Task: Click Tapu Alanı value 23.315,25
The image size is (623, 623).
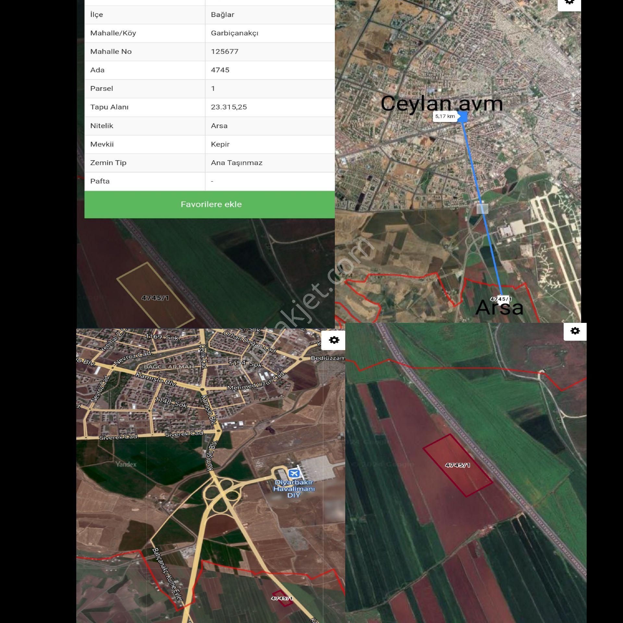Action: (x=229, y=107)
